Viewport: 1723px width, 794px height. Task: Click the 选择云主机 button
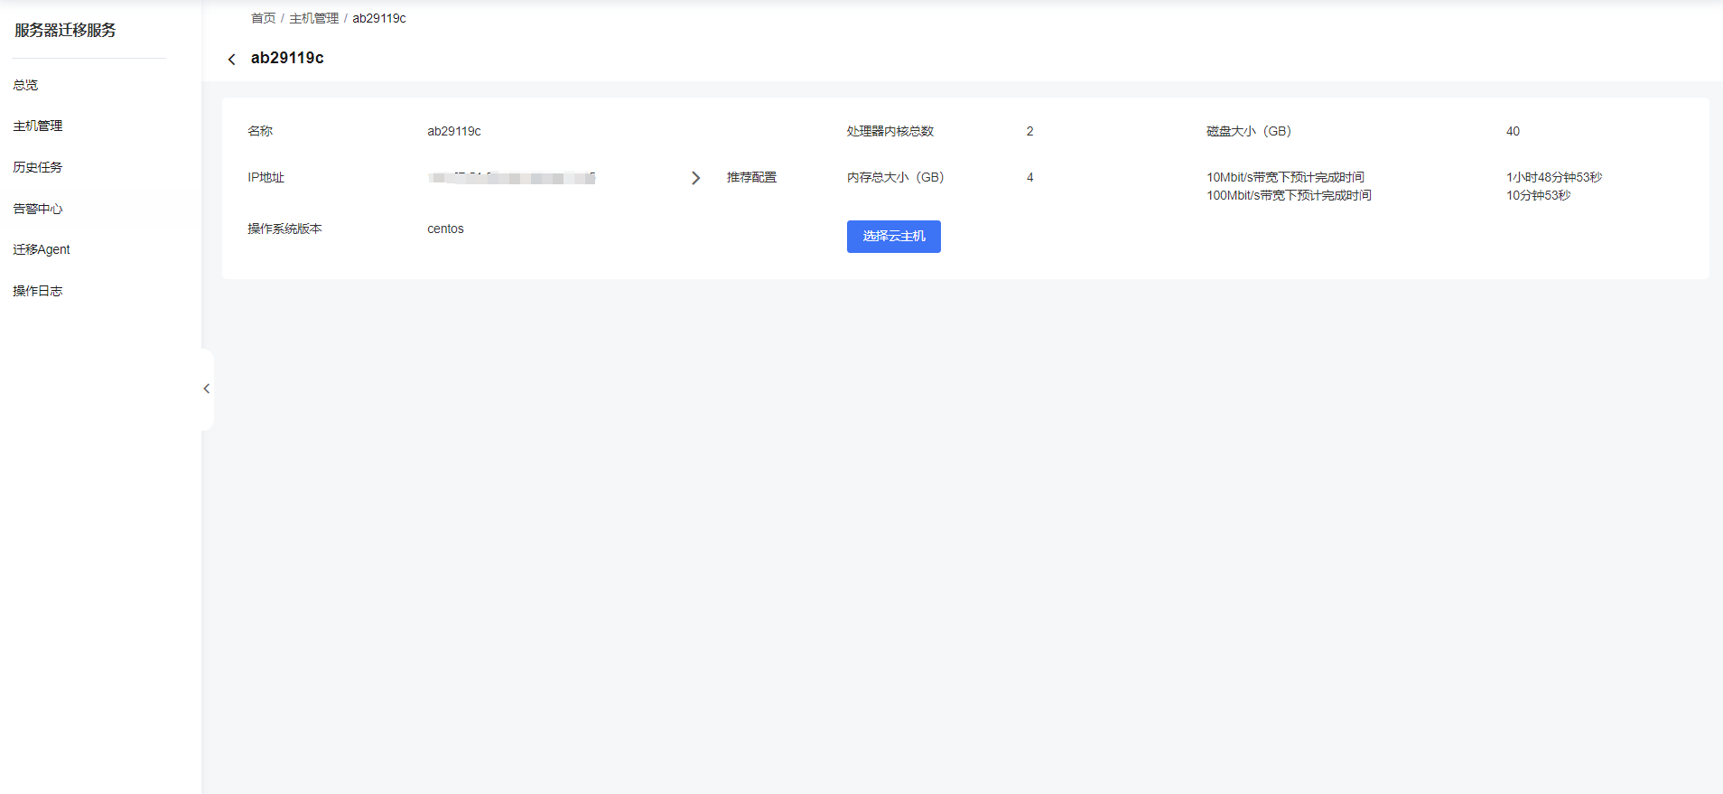(x=893, y=237)
